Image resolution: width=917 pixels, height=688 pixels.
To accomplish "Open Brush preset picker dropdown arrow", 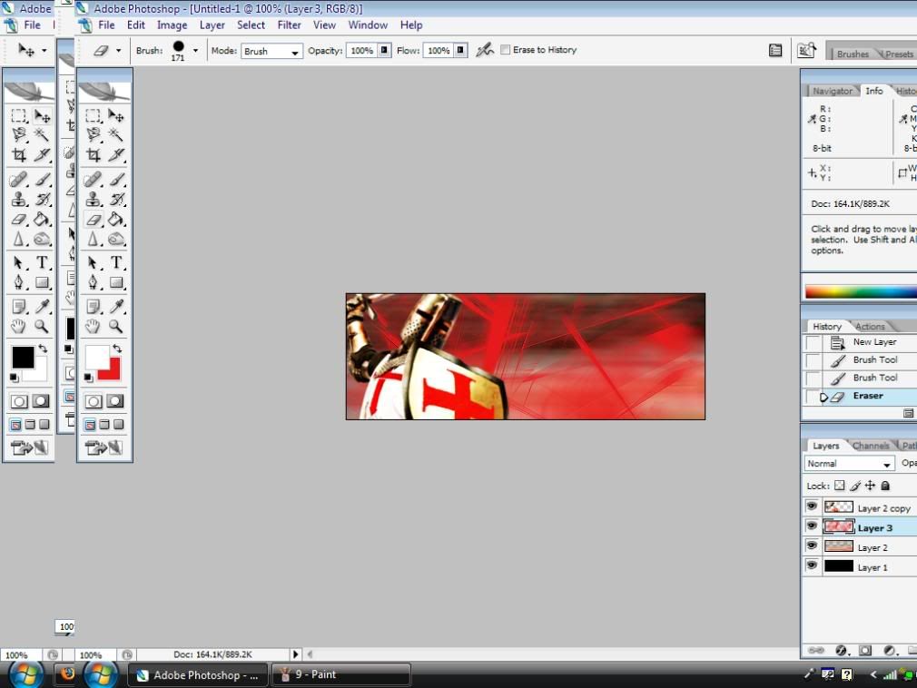I will click(x=195, y=51).
